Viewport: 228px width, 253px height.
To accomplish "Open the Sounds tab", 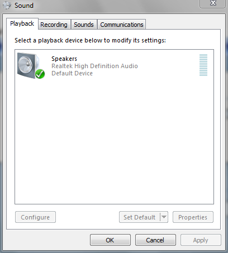I will [x=84, y=25].
